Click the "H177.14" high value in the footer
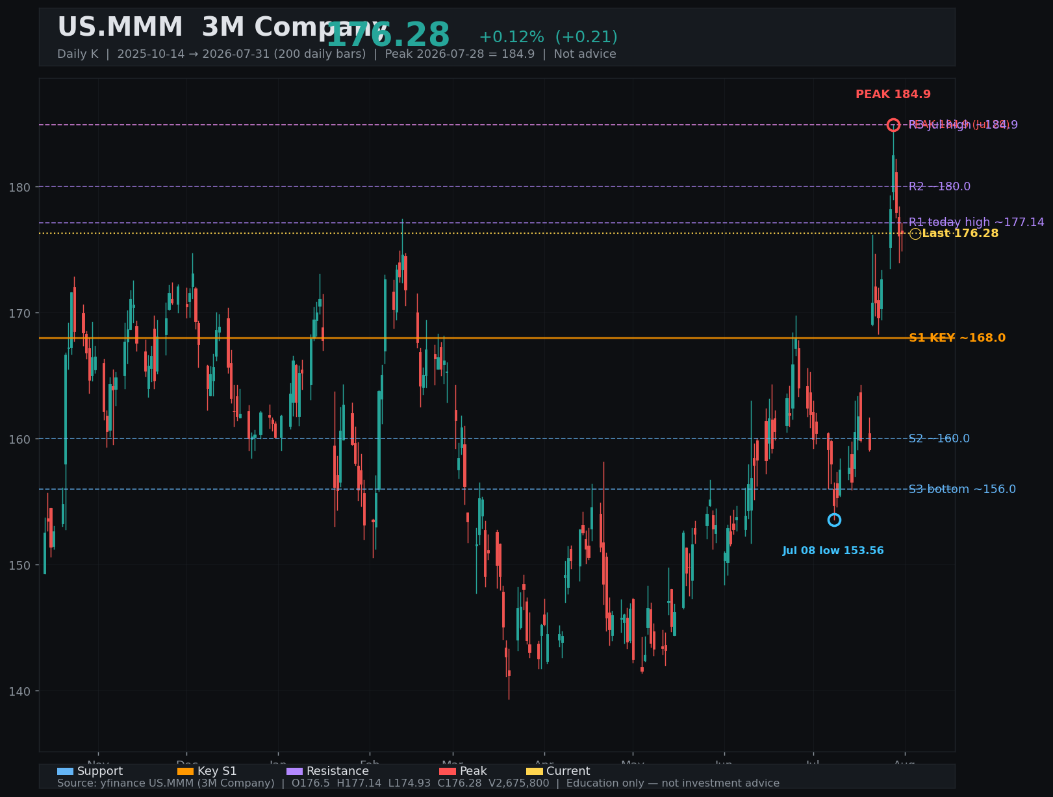 [359, 783]
